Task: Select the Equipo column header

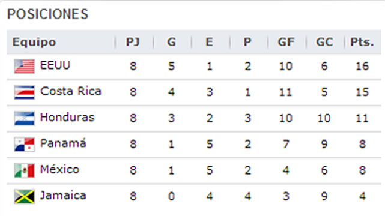Action: tap(34, 42)
